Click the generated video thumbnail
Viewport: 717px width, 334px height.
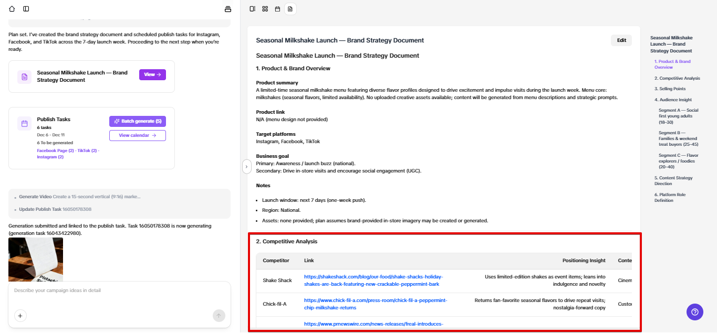(35, 258)
